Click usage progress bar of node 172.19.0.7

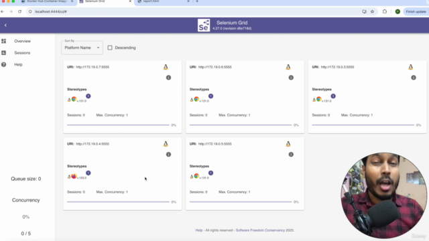coord(118,125)
